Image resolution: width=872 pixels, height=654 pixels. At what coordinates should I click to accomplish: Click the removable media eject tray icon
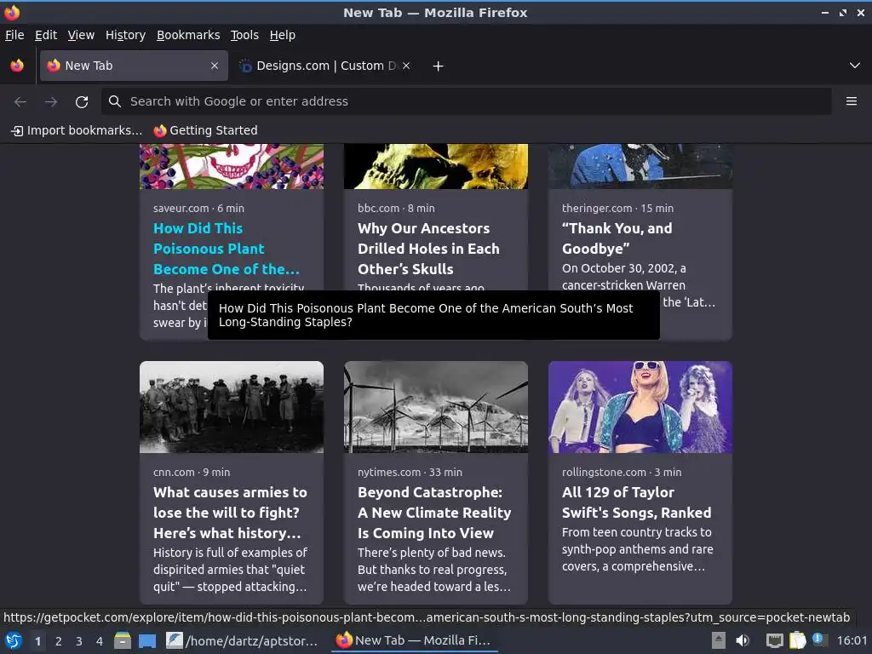(719, 640)
